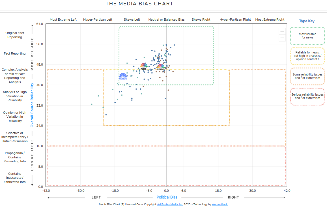This screenshot has height=209, width=327.
Task: Open the elementive.io link
Action: point(220,204)
